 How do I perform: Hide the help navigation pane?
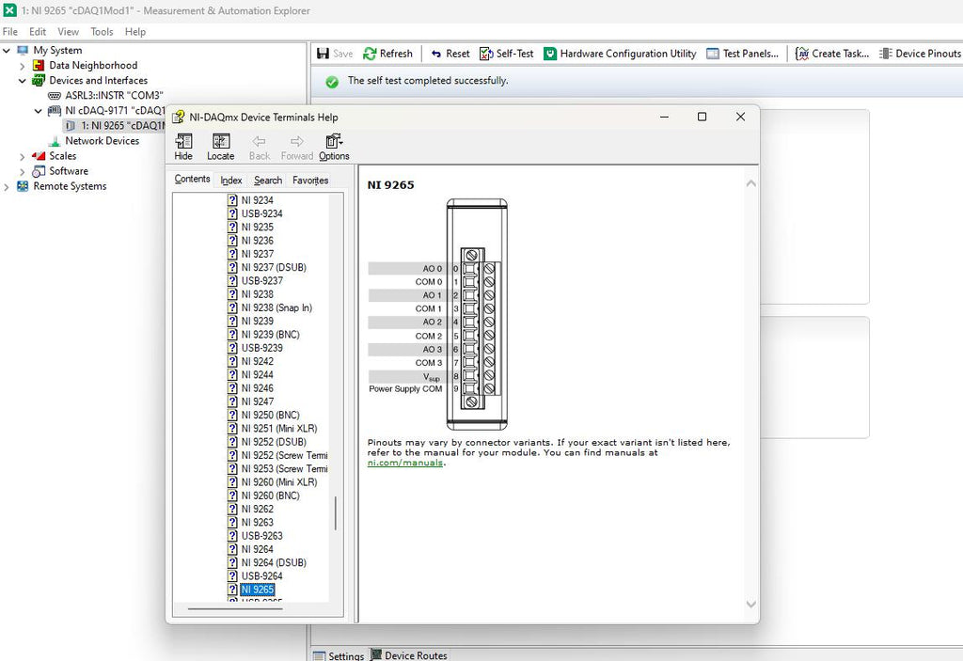coord(183,147)
